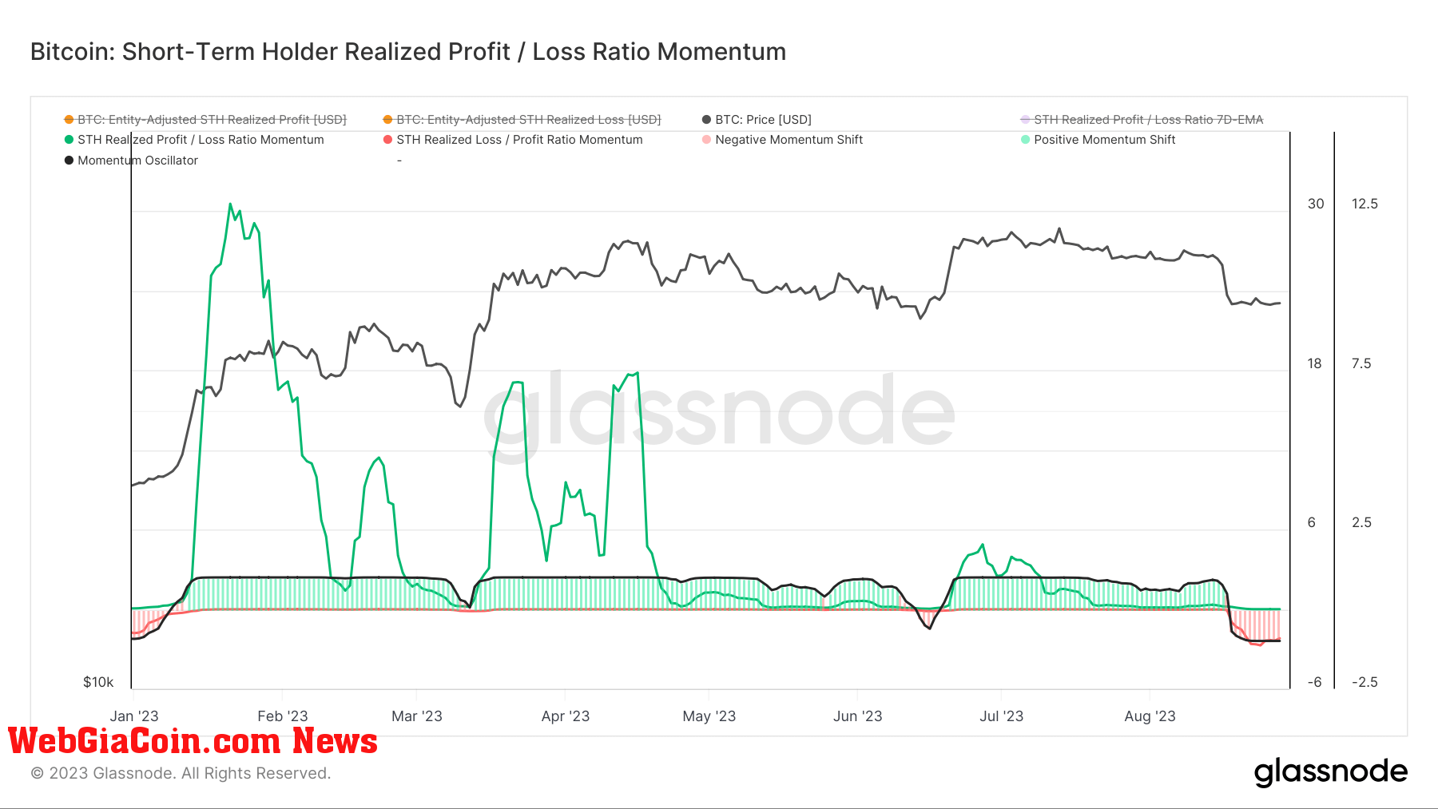
Task: Click the 30 value on inner right axis
Action: coord(1316,204)
